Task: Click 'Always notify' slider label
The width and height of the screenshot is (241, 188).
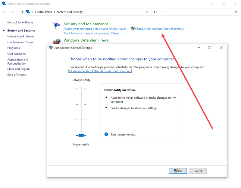Action: coord(82,80)
